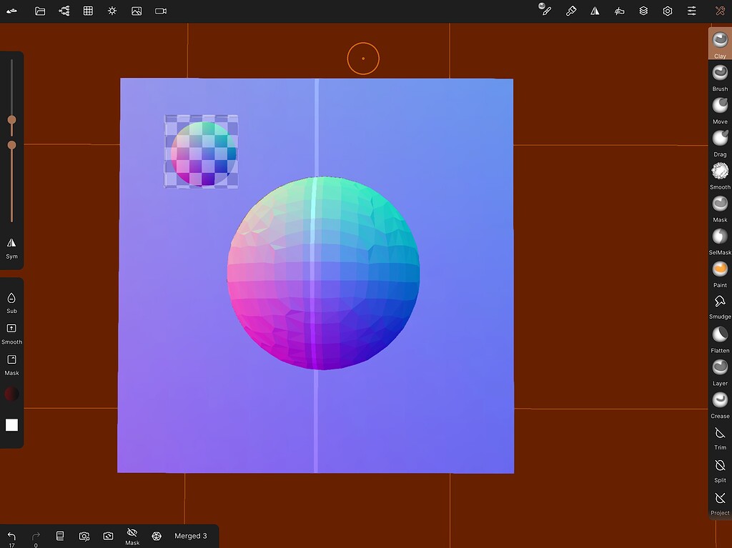Image resolution: width=732 pixels, height=548 pixels.
Task: Open the Settings gear menu
Action: pos(668,11)
